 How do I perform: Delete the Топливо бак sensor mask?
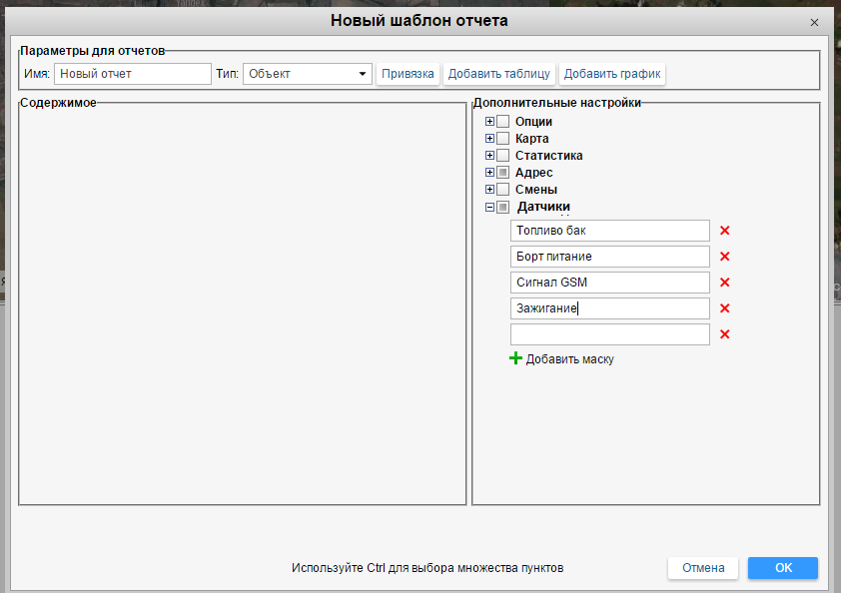(725, 231)
